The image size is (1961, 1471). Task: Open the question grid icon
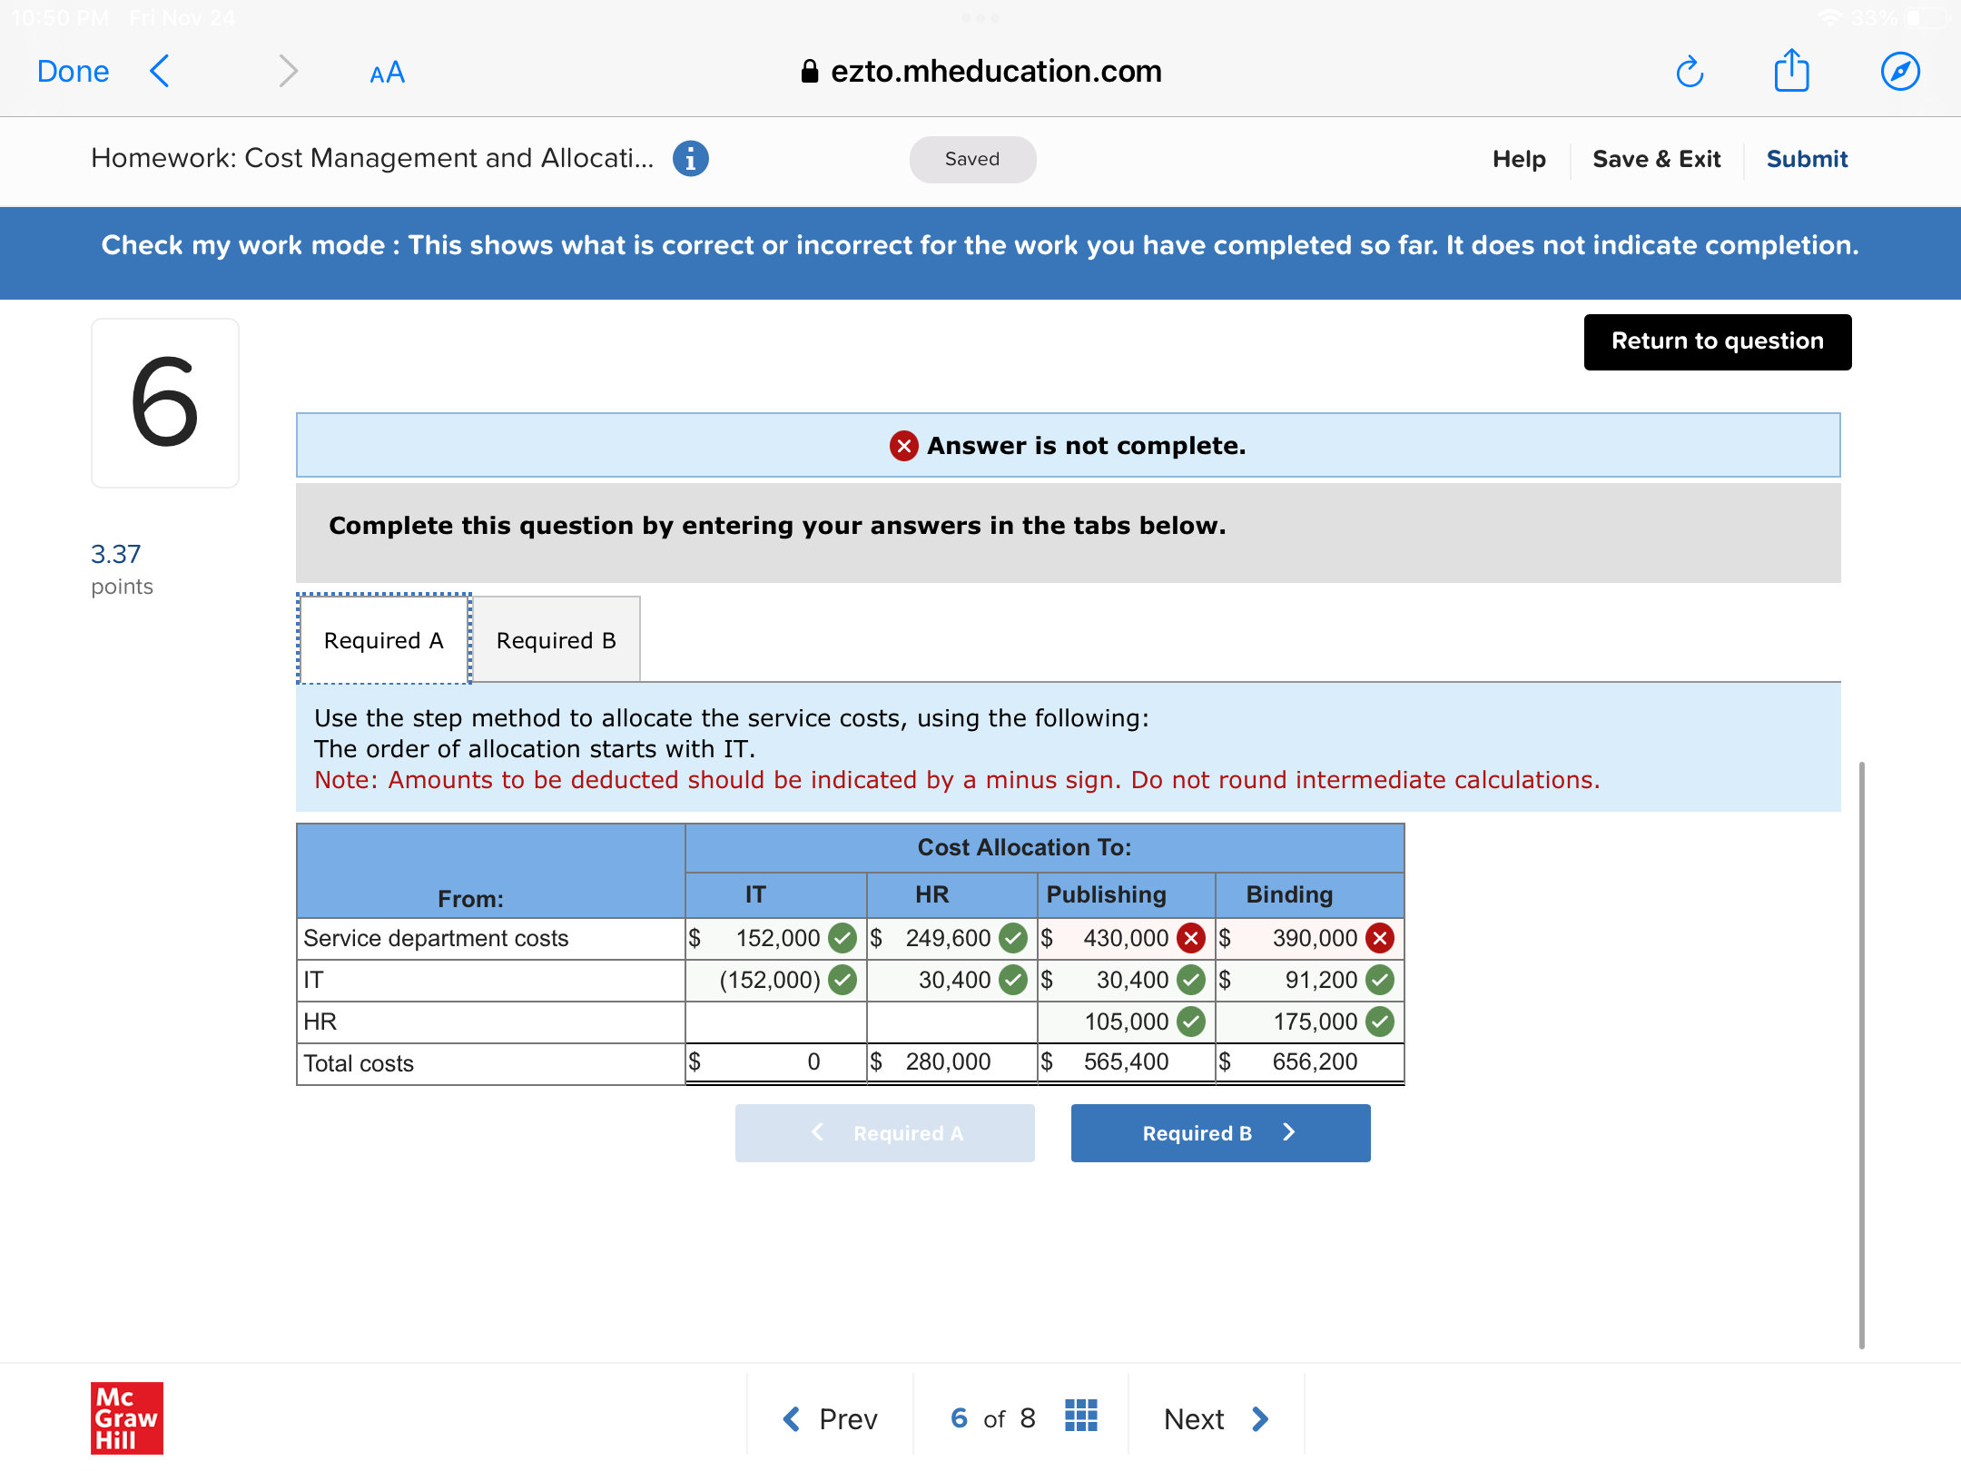pos(1080,1417)
